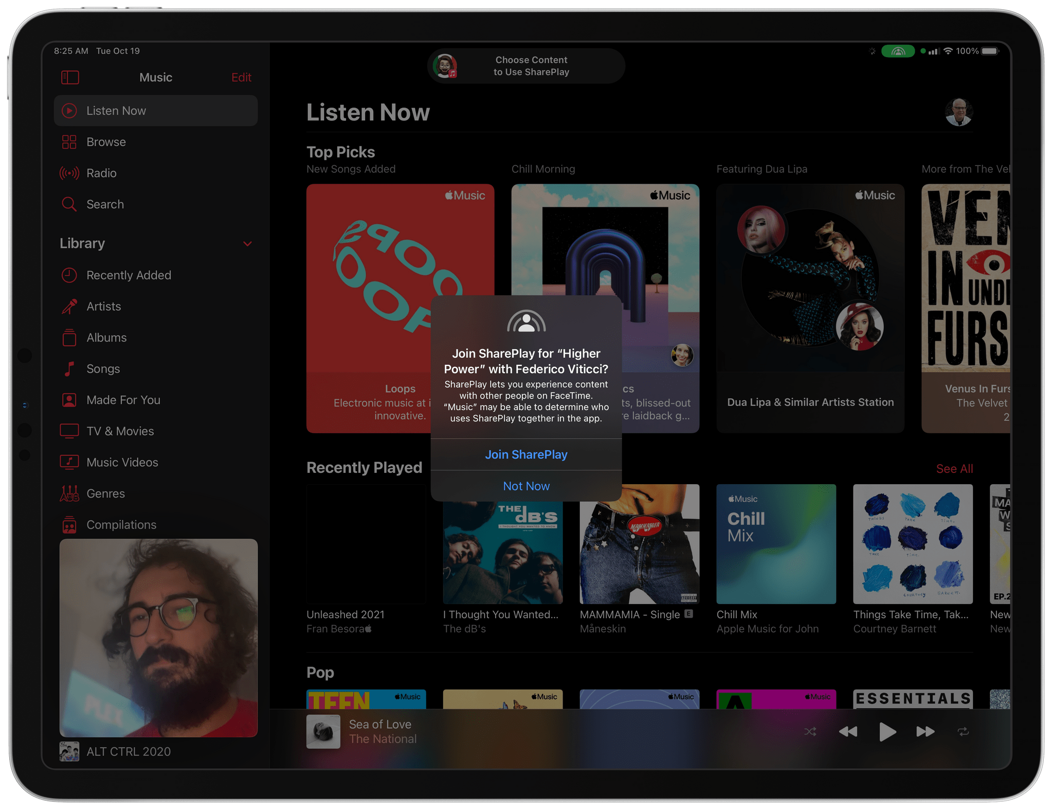Open the Songs note icon
1053x811 pixels.
tap(69, 369)
